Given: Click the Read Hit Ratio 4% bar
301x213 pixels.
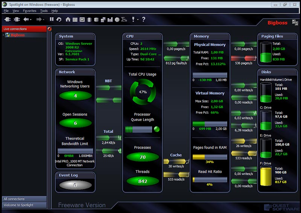Looking at the screenshot, I should pos(210,180).
